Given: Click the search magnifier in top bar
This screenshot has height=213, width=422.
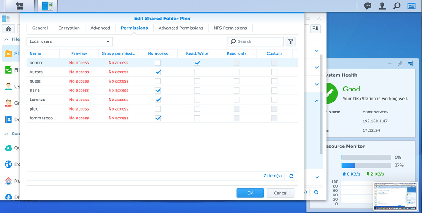Looking at the screenshot, I should coord(397,6).
